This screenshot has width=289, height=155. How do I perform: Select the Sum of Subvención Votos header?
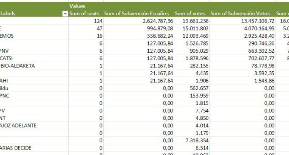pos(240,14)
